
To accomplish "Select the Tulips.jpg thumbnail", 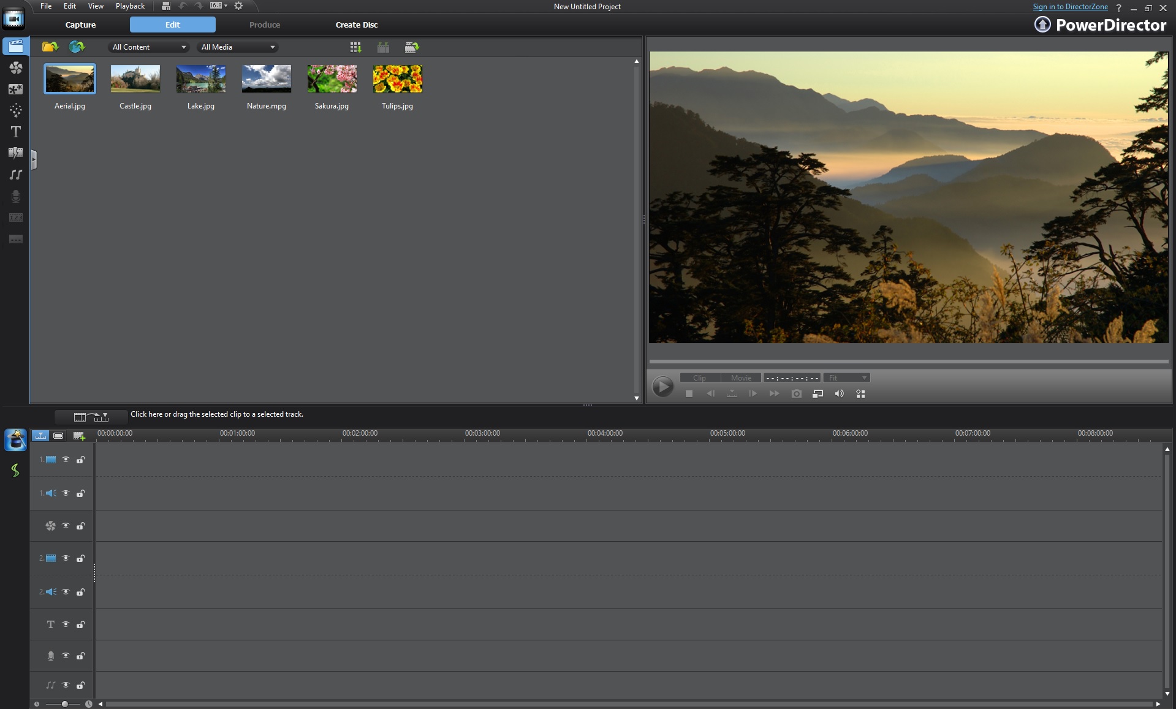I will click(397, 79).
